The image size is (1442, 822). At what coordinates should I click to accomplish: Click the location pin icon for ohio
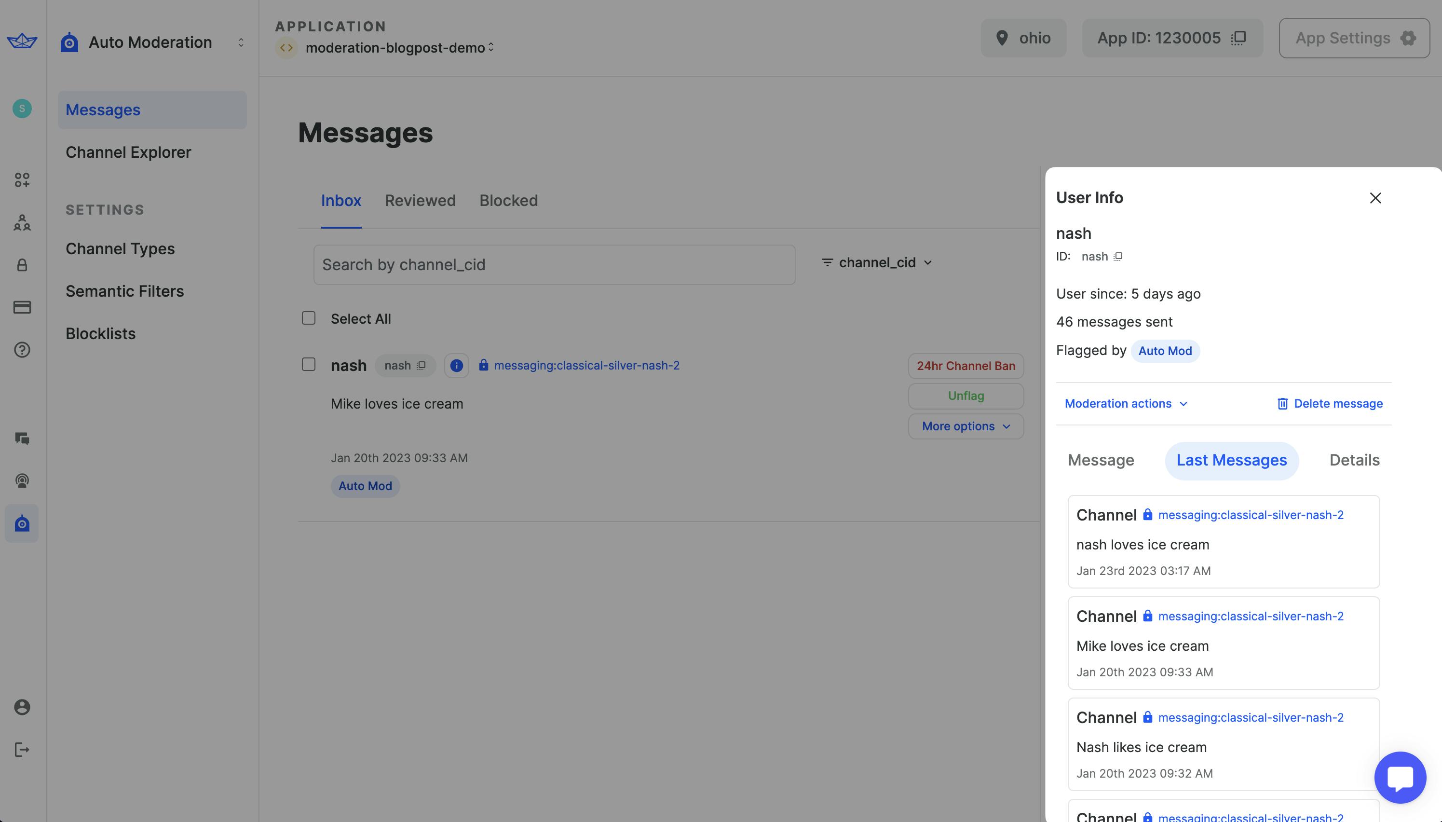(x=1002, y=38)
